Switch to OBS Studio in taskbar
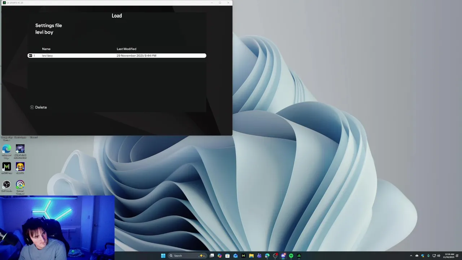 point(275,256)
